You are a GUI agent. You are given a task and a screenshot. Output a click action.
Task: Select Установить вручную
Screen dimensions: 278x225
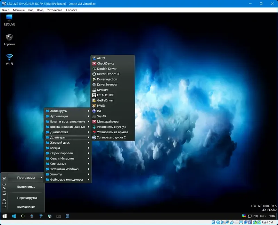click(x=113, y=127)
